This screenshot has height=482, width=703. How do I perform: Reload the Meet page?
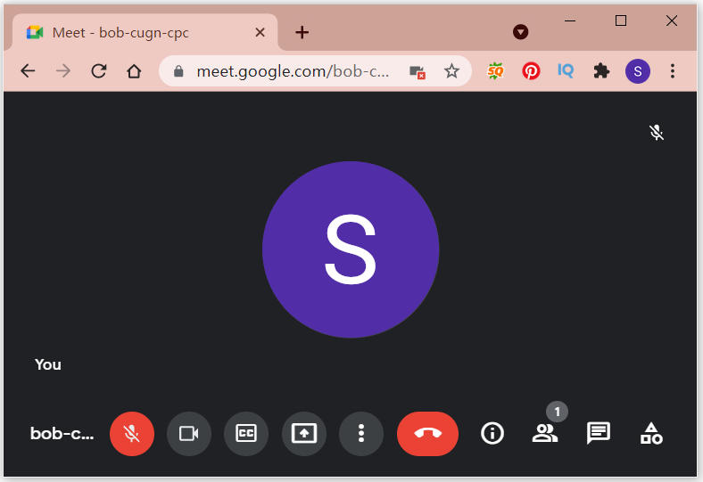[x=99, y=70]
